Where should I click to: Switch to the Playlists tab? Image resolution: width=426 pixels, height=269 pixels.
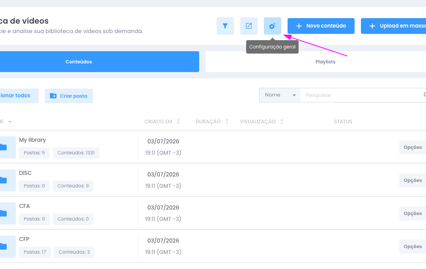[x=316, y=61]
